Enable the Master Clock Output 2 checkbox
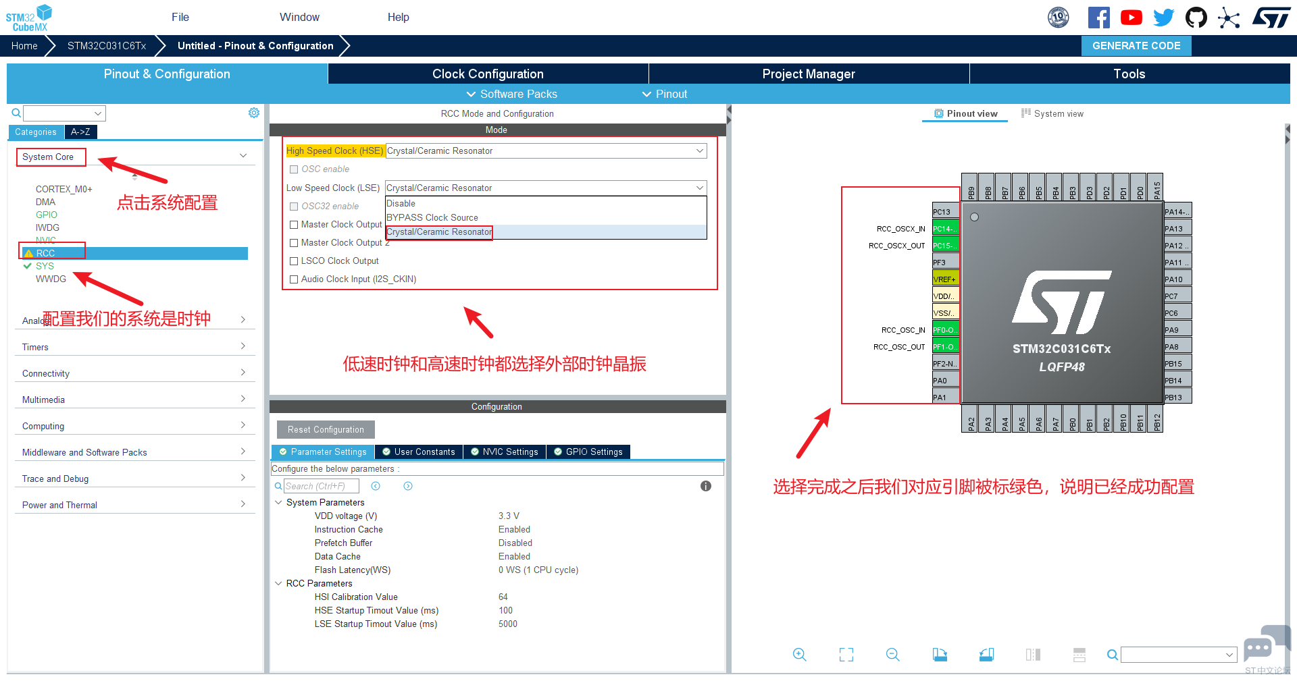 [294, 243]
